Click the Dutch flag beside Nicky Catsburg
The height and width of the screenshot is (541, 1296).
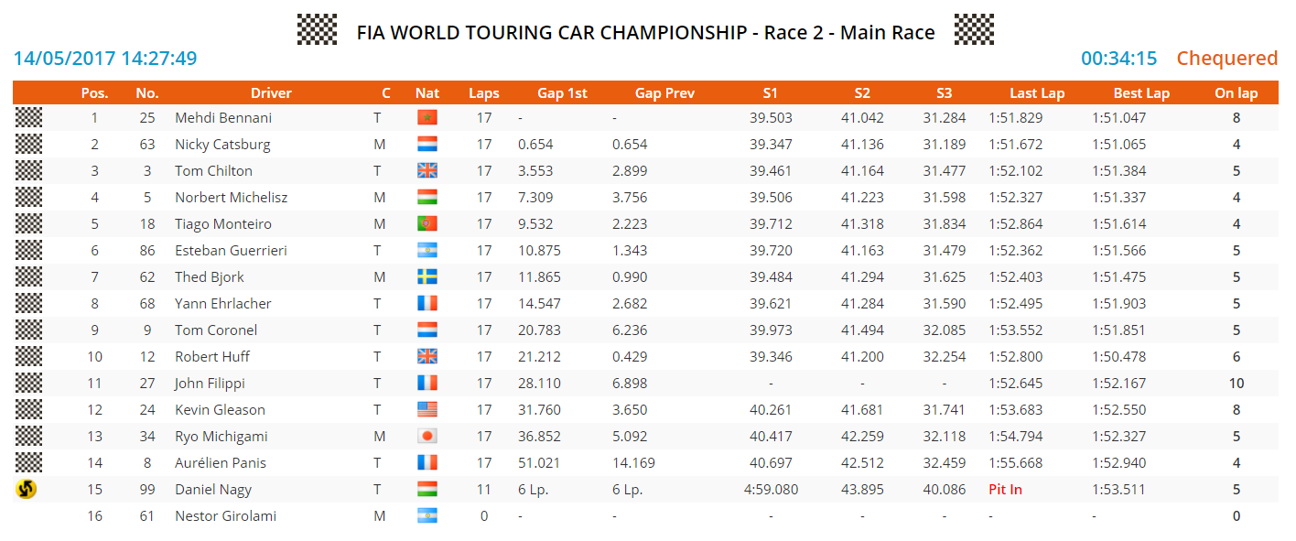(427, 144)
